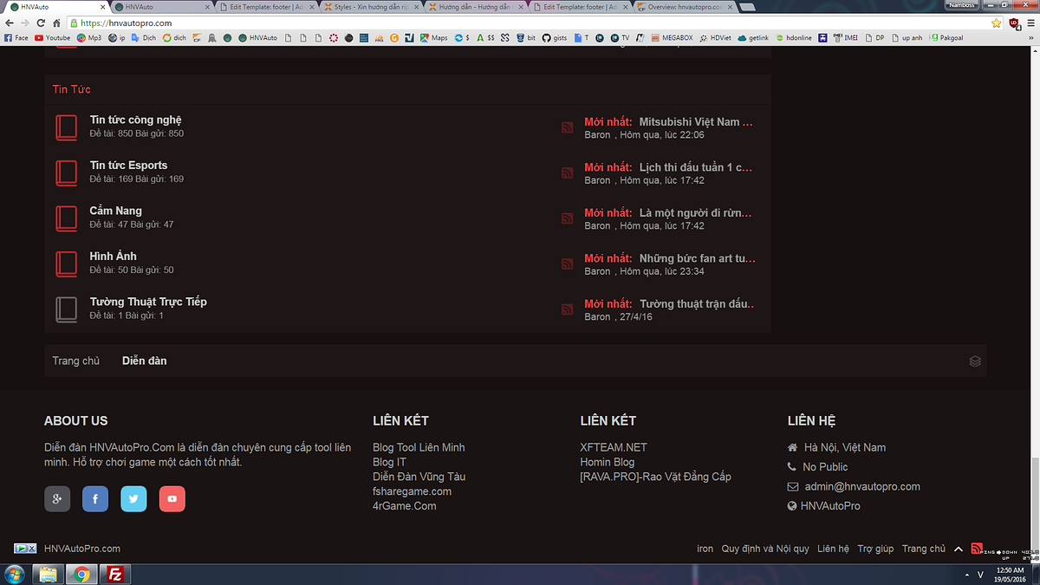Click the Twitter social icon

point(133,499)
